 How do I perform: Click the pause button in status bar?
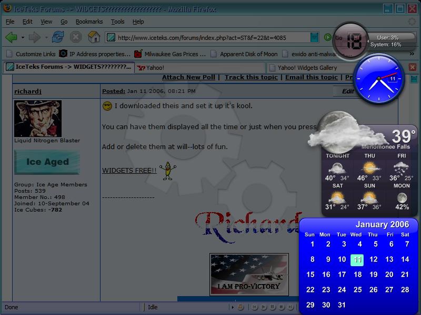click(x=273, y=307)
